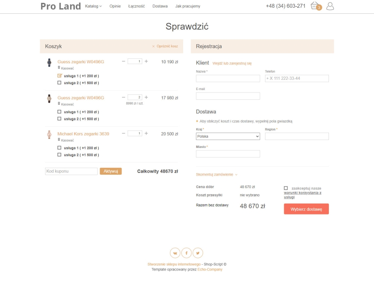Click Opróżnić kosz to empty cart
The image size is (374, 283).
165,46
